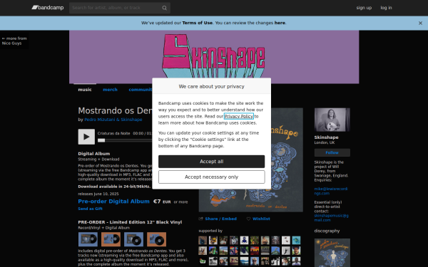Follow the 'here' link in the banner
The width and height of the screenshot is (428, 267).
point(280,23)
